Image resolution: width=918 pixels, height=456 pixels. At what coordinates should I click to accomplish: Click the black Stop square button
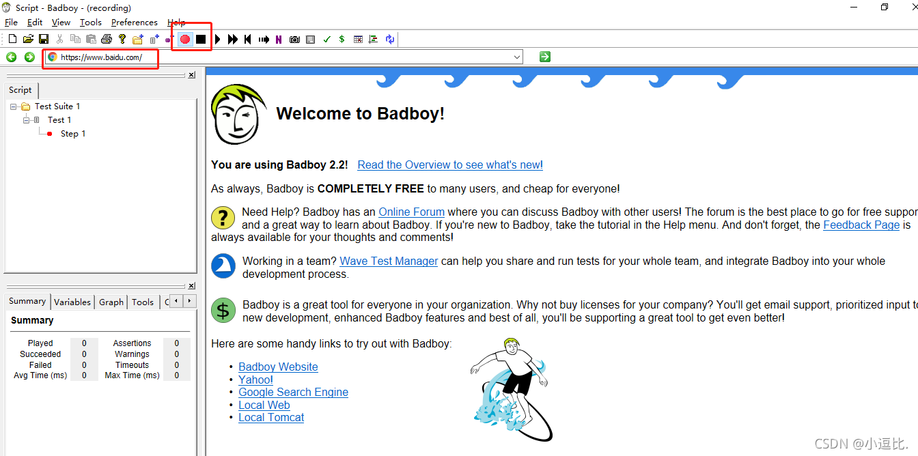[201, 40]
